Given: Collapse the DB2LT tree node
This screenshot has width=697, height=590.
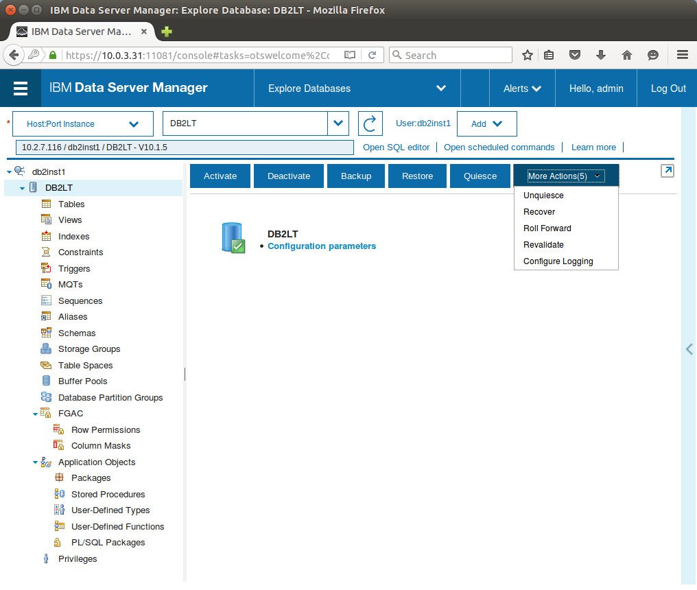Looking at the screenshot, I should pos(22,188).
